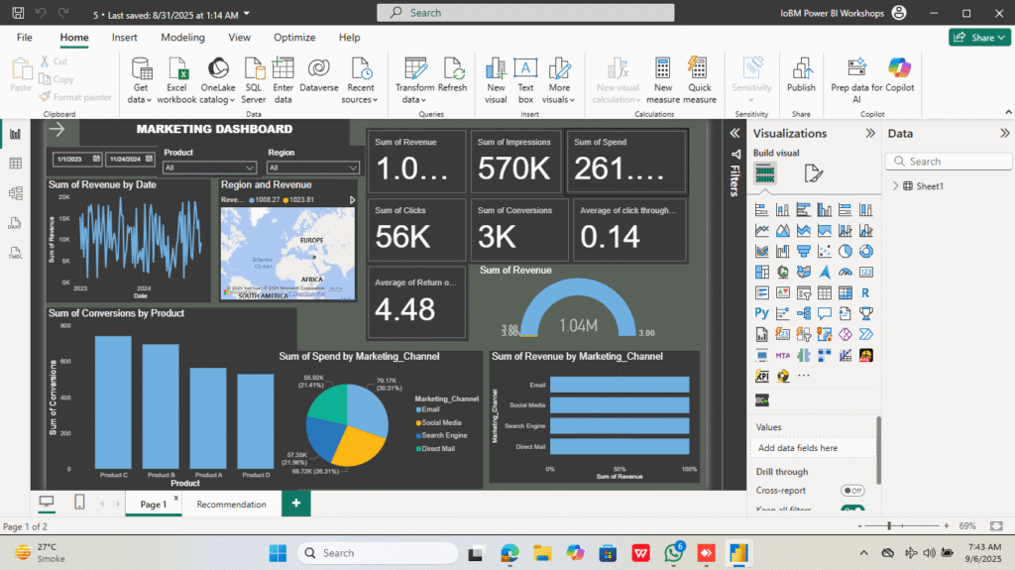Select the Format visual pen icon
The width and height of the screenshot is (1015, 570).
tap(813, 174)
